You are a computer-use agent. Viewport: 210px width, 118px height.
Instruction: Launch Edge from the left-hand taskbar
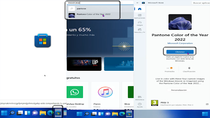coord(50,113)
